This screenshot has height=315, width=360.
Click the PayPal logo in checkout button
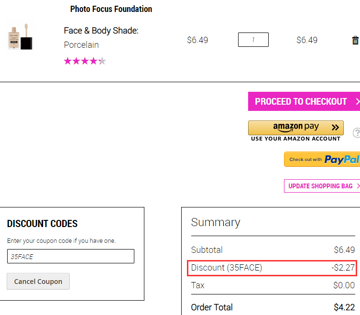click(342, 159)
